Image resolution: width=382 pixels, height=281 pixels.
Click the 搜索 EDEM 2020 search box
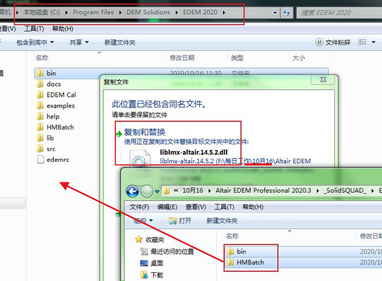coord(340,13)
